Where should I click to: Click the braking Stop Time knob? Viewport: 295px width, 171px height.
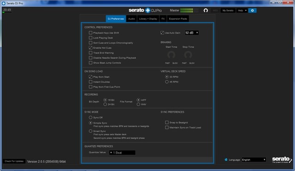(x=188, y=55)
